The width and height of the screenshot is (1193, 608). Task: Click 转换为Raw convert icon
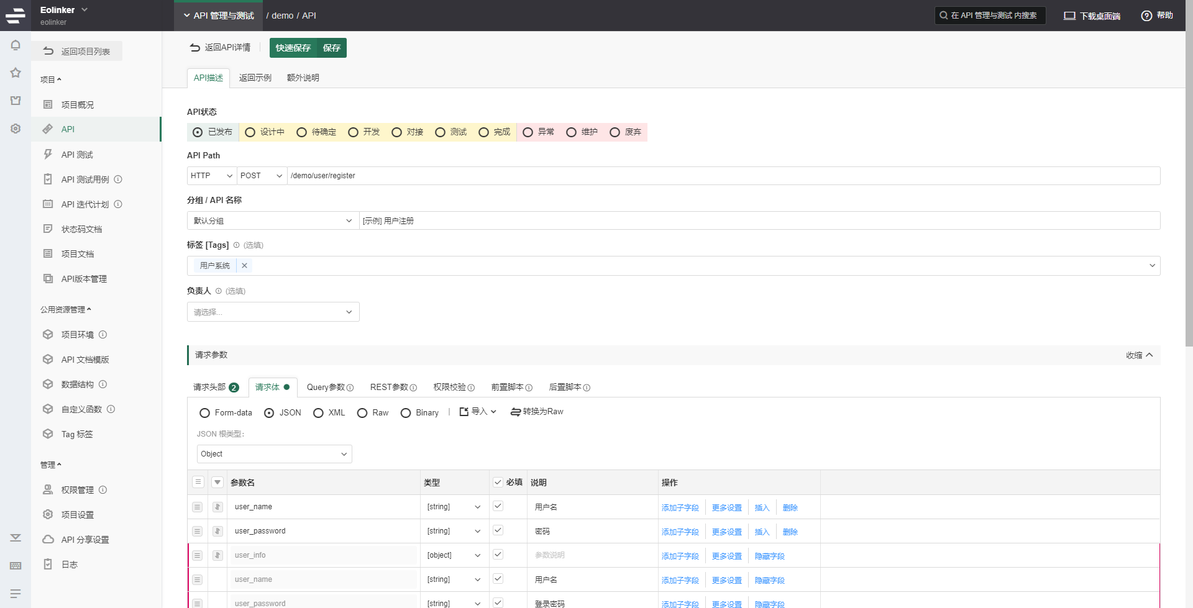point(515,412)
